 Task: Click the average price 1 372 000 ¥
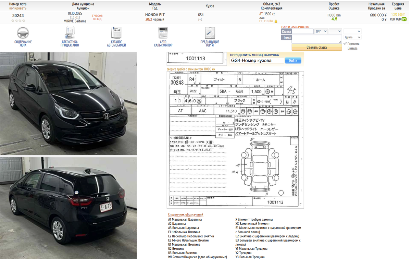point(398,15)
